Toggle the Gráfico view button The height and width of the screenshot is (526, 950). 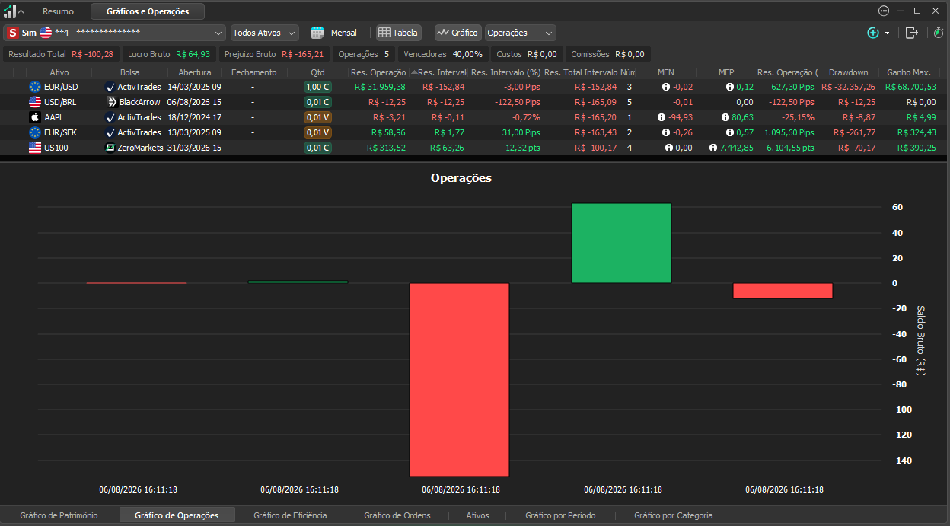457,33
